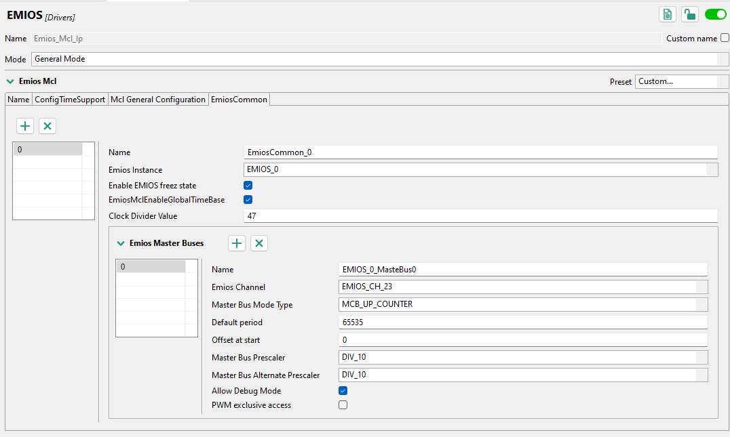This screenshot has width=730, height=437.
Task: Delete the selected Emios Master Bus
Action: (259, 243)
